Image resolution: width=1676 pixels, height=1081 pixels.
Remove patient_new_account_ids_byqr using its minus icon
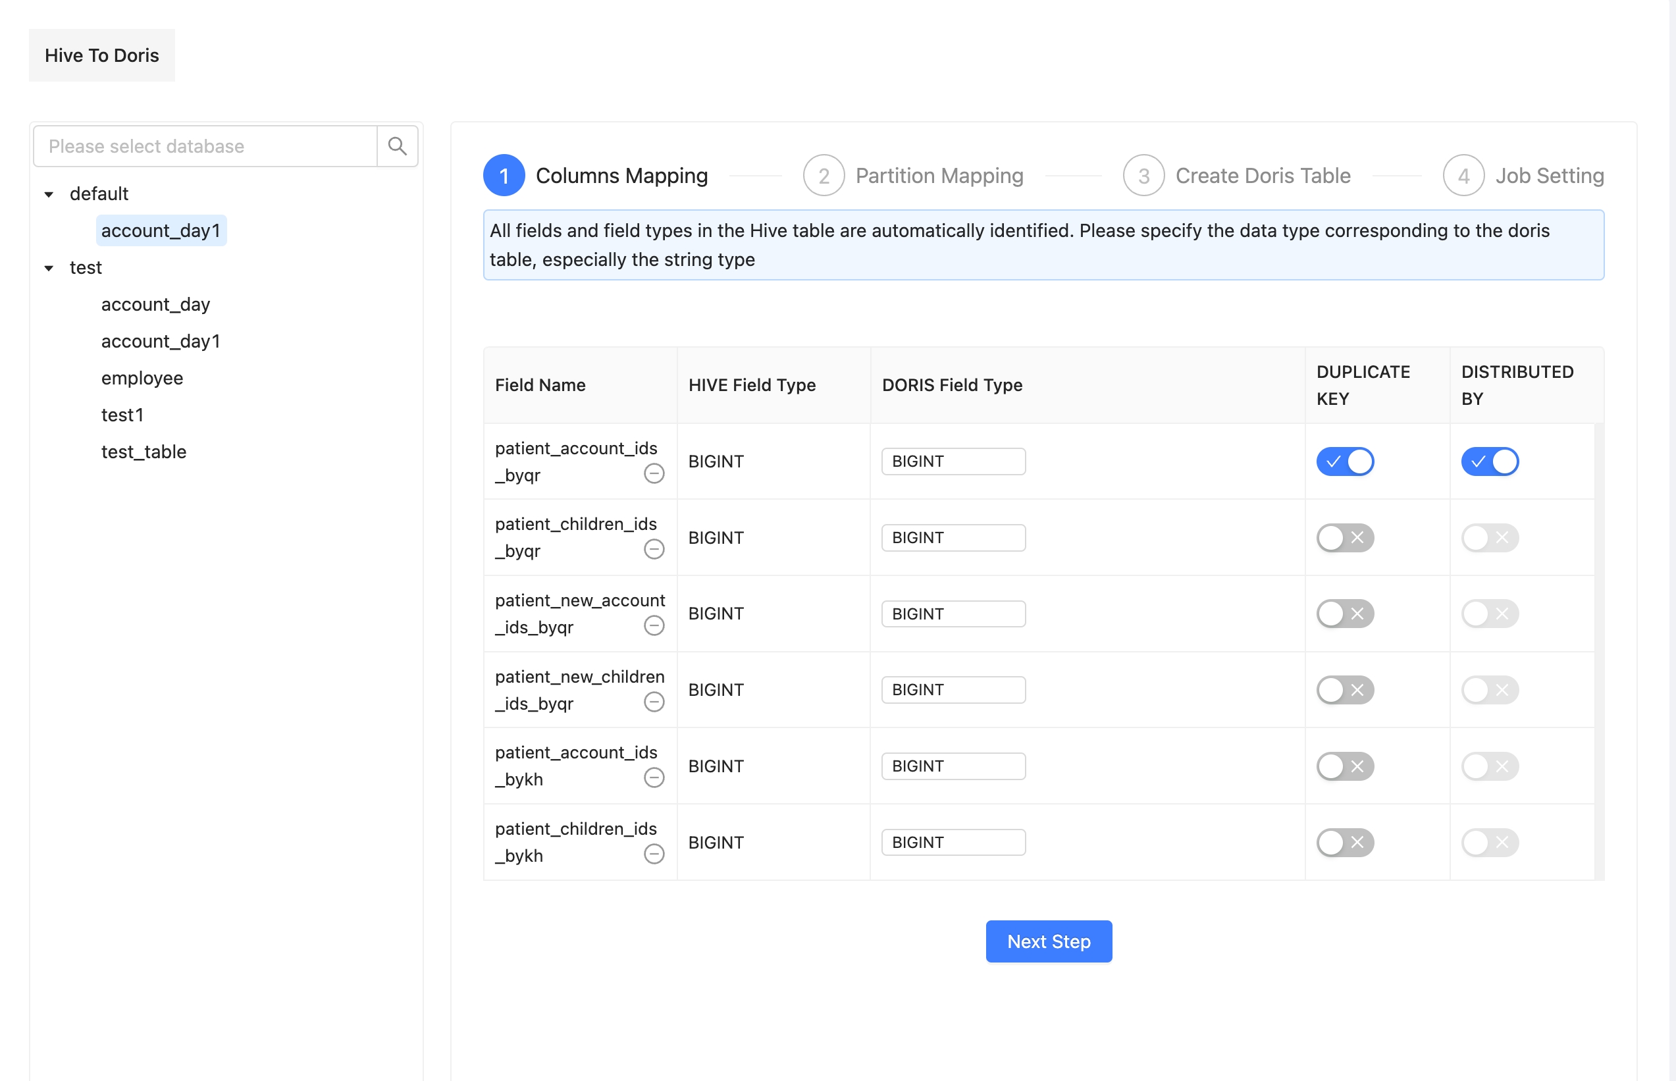coord(654,626)
